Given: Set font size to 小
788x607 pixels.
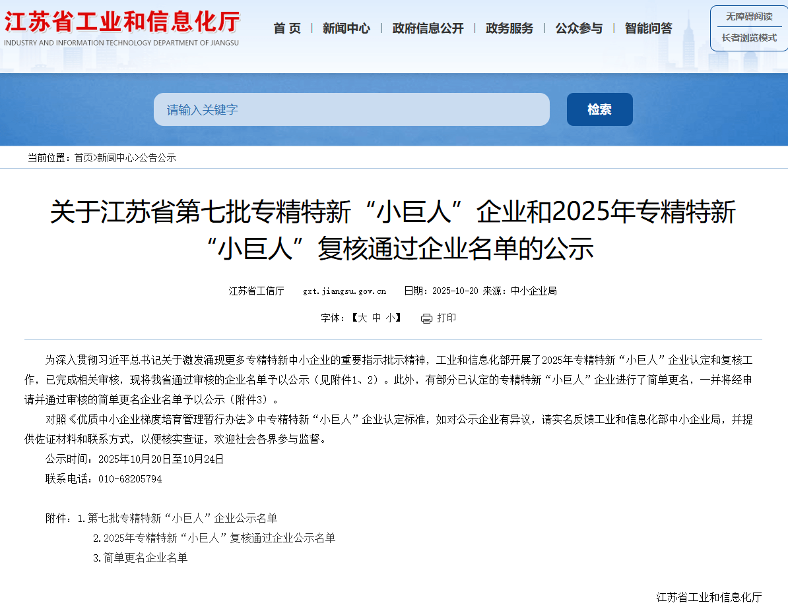Looking at the screenshot, I should (391, 318).
